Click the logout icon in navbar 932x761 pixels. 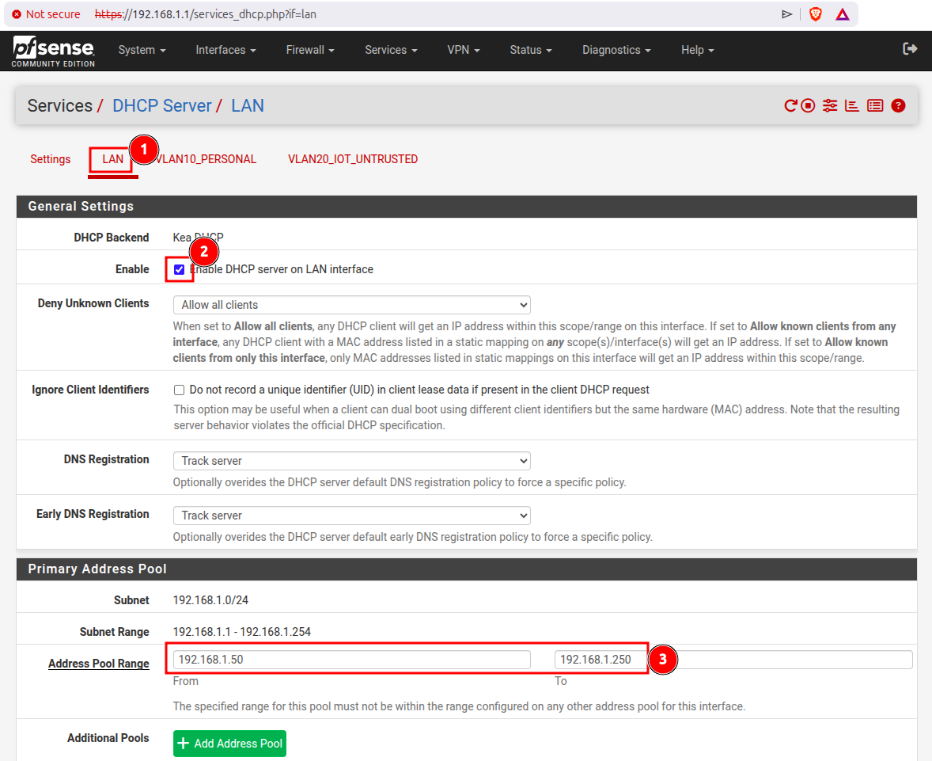click(909, 49)
